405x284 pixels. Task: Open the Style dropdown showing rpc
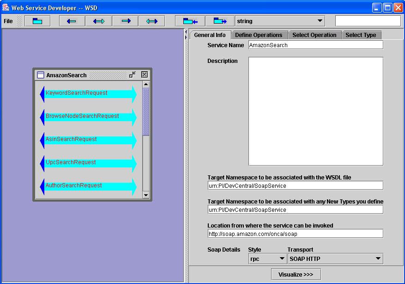click(x=267, y=259)
